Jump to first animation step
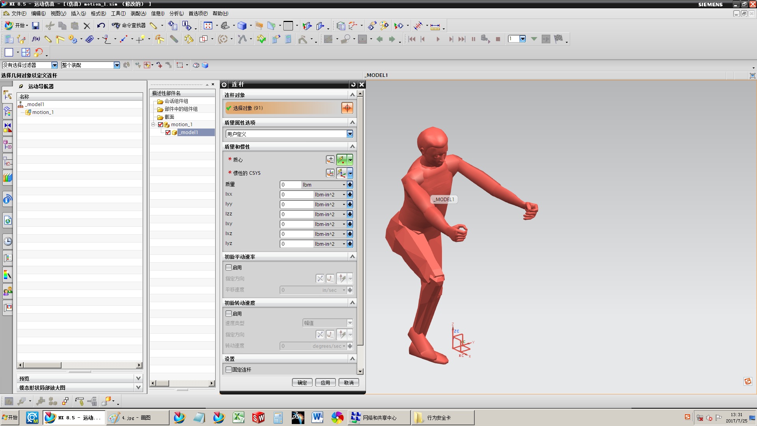This screenshot has height=426, width=757. point(412,39)
